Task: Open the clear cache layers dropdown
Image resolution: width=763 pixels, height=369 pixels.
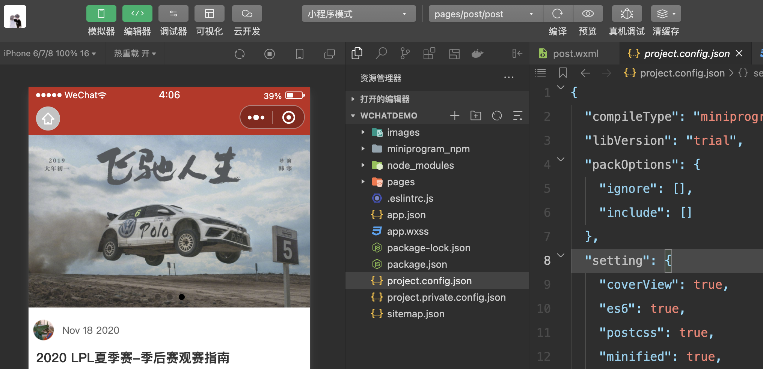Action: (666, 14)
